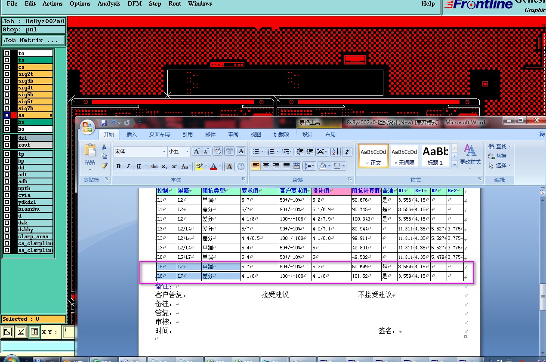
Task: Expand the bullets list dropdown arrow
Action: tap(262, 151)
